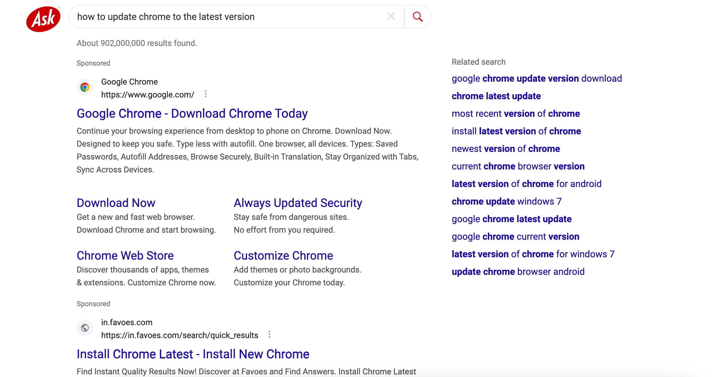Viewport: 728px width, 377px height.
Task: Click the Ask logo
Action: click(x=43, y=19)
